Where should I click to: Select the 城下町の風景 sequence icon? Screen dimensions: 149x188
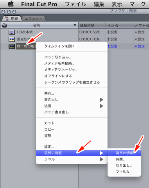click(x=12, y=46)
